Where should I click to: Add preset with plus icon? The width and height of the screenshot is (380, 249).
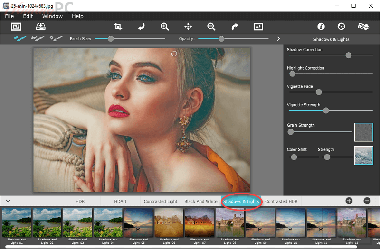click(349, 201)
